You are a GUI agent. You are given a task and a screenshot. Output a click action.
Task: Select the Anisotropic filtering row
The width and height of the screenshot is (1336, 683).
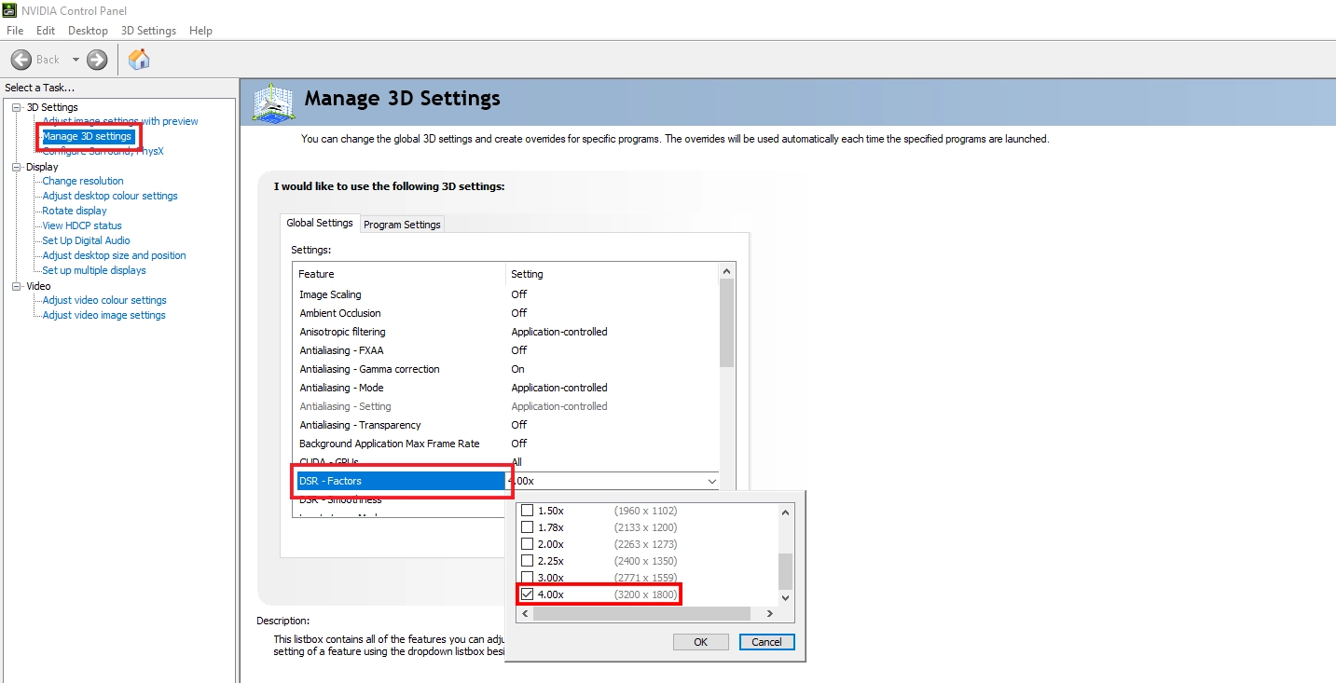pyautogui.click(x=507, y=332)
